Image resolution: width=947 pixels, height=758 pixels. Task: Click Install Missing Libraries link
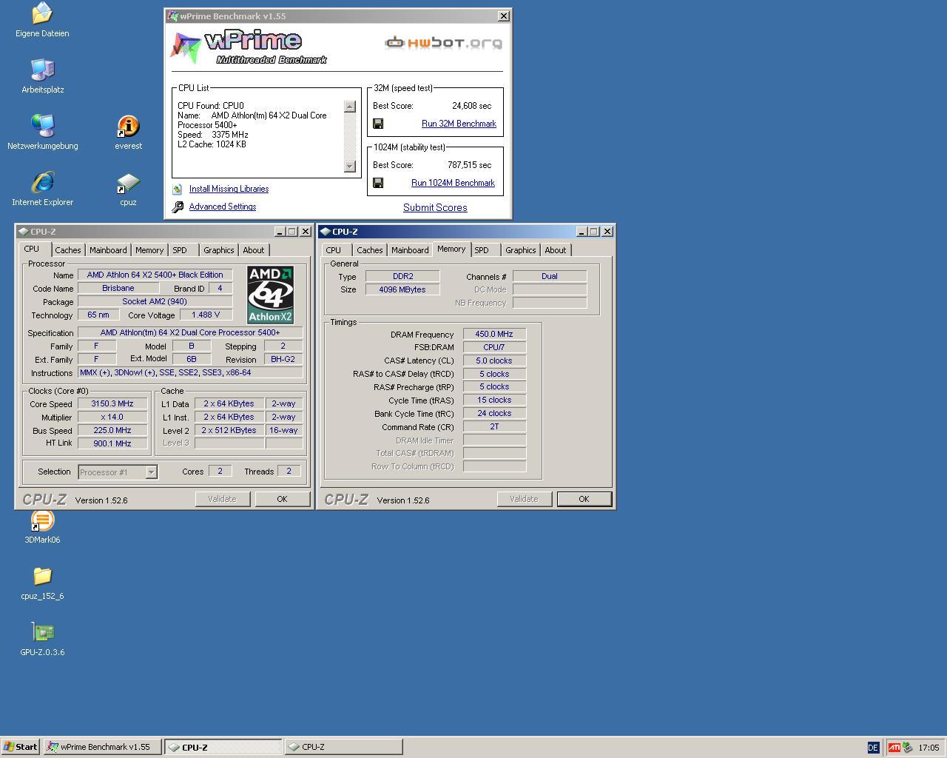[229, 189]
